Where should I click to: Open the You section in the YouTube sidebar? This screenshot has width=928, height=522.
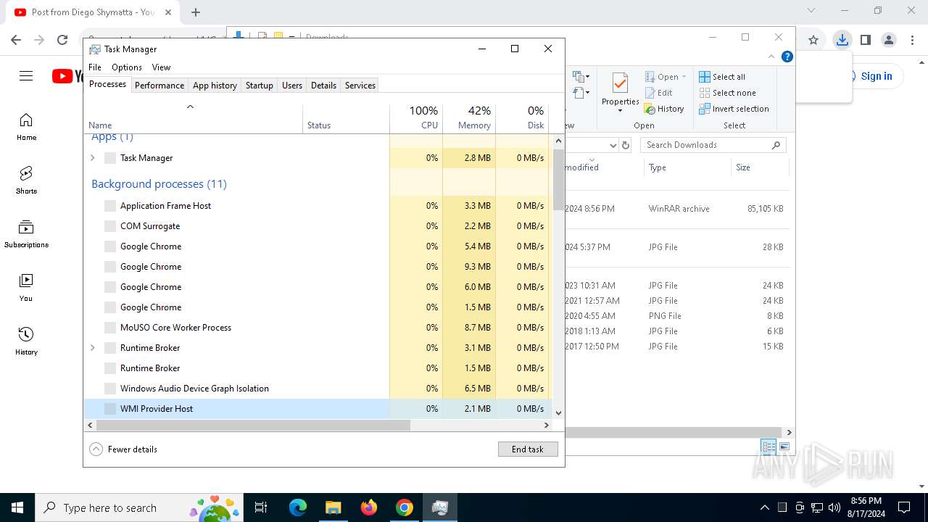pos(26,288)
